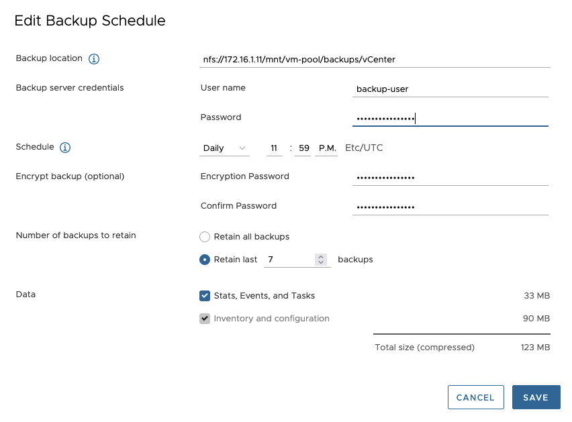
Task: Click the Confirm Password field
Action: (x=450, y=207)
